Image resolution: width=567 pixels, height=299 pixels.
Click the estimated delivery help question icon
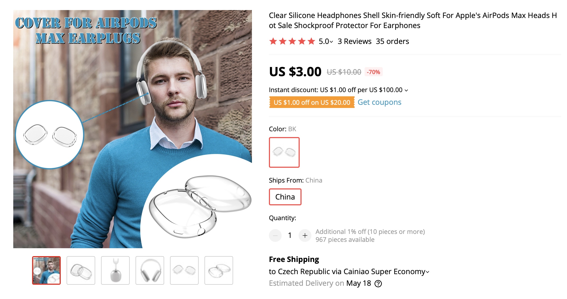point(378,284)
